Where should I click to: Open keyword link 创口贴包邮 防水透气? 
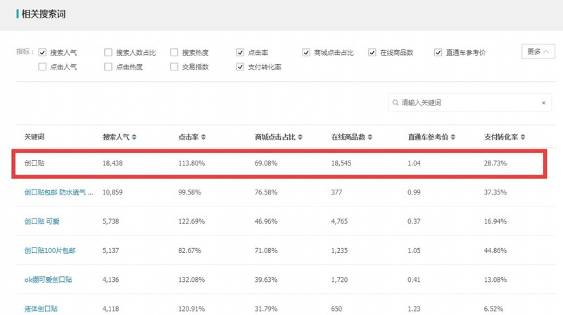tap(58, 192)
